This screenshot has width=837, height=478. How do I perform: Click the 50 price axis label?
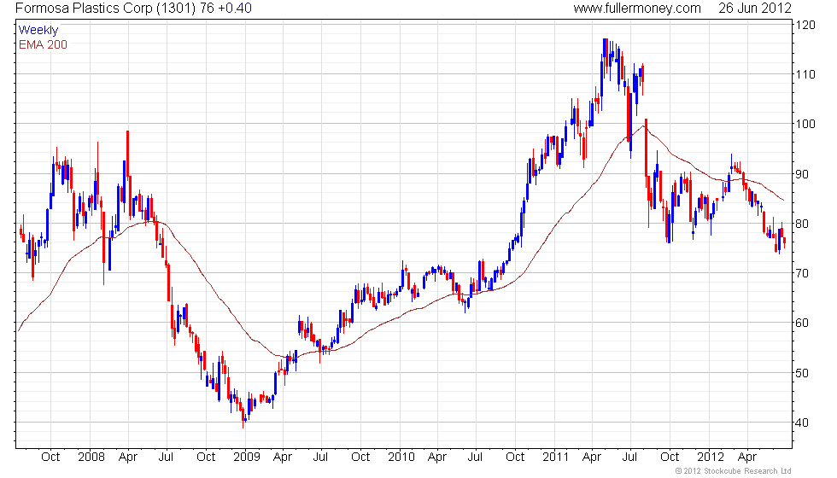point(802,373)
